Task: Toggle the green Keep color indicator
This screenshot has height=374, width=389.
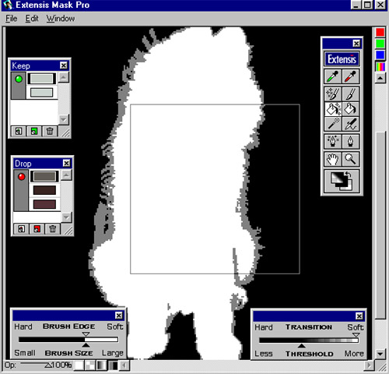Action: 19,79
